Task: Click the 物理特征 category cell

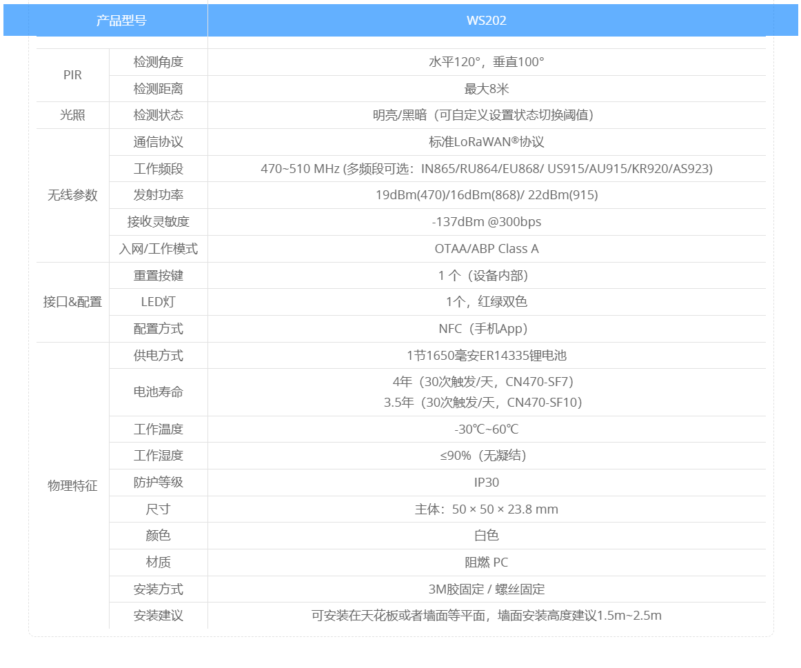Action: 72,486
